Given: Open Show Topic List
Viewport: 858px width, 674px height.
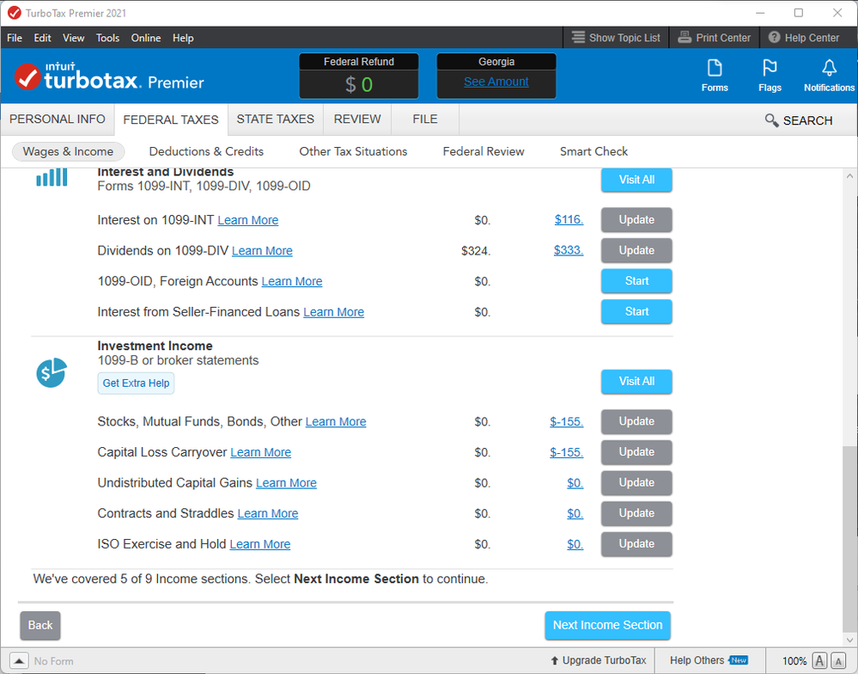Looking at the screenshot, I should pos(616,38).
